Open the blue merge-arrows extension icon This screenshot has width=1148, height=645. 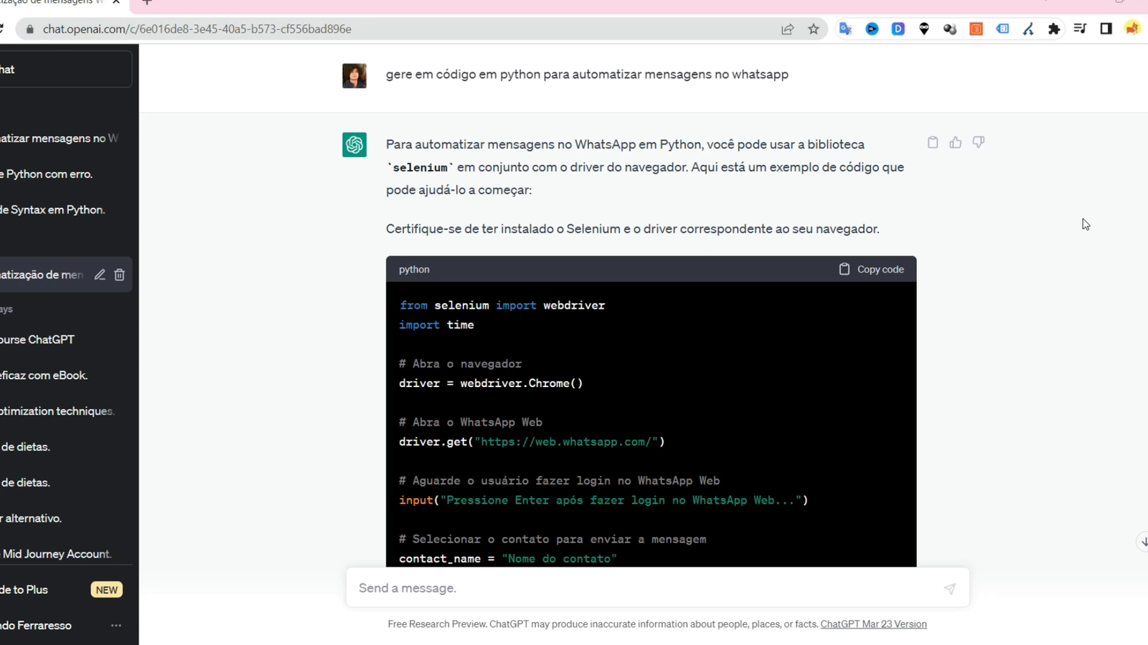pyautogui.click(x=1028, y=29)
